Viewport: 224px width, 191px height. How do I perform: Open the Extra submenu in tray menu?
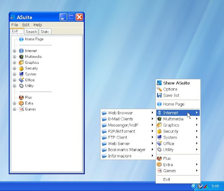pyautogui.click(x=178, y=164)
